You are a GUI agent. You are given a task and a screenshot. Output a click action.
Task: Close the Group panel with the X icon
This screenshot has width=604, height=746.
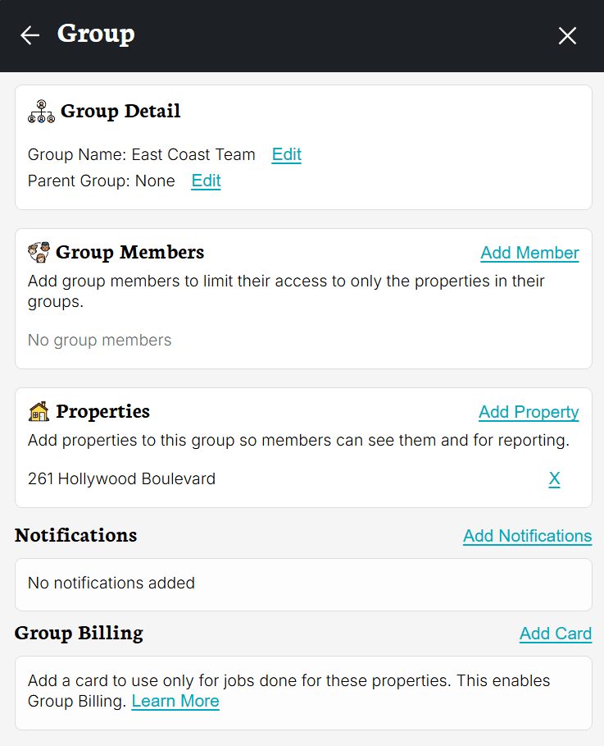[x=567, y=35]
